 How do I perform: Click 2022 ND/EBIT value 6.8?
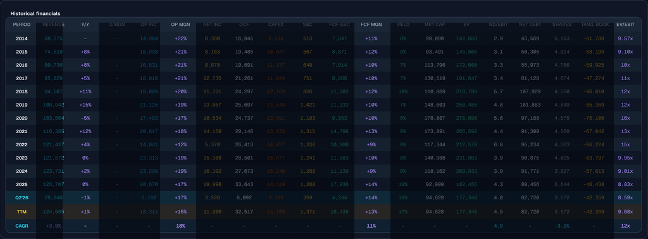498,144
